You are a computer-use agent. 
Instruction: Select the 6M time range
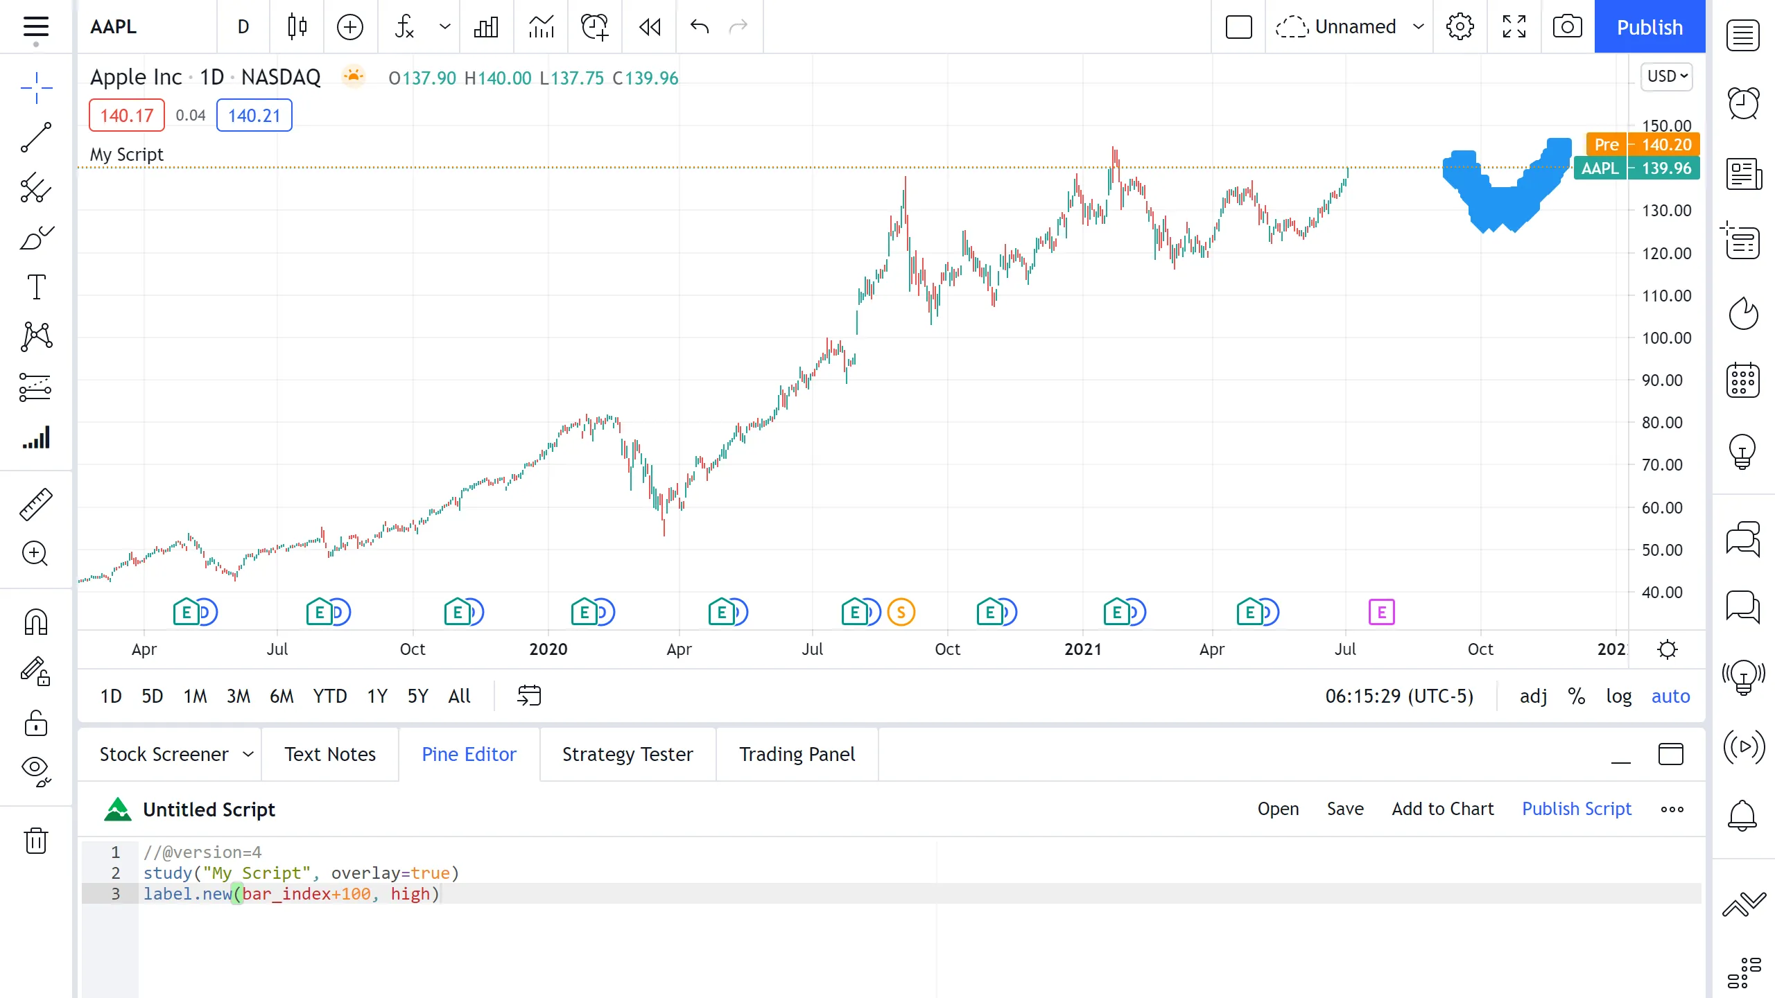[x=282, y=696]
